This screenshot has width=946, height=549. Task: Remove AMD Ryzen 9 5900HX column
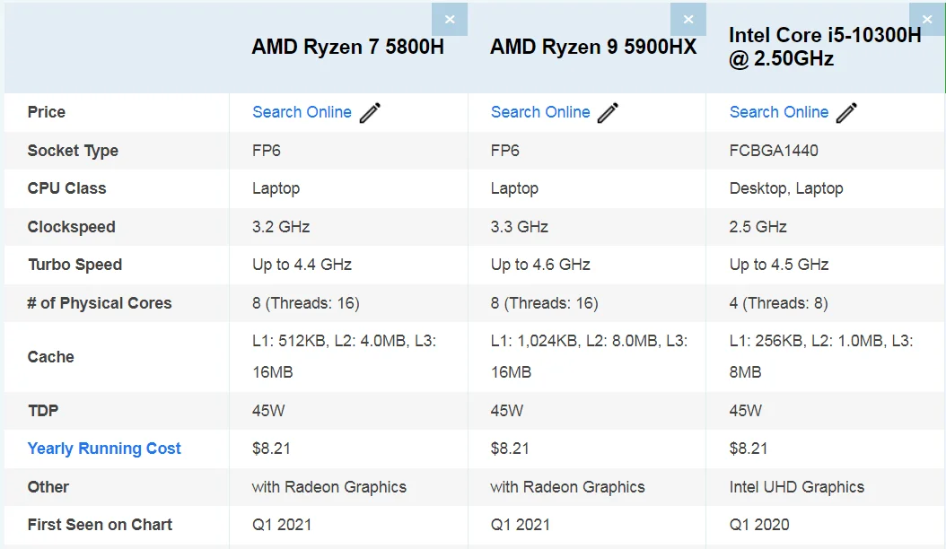[x=688, y=19]
